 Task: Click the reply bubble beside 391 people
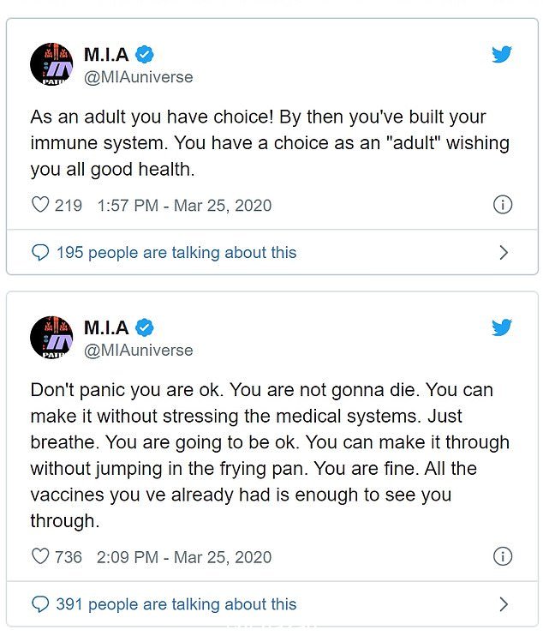(x=40, y=604)
